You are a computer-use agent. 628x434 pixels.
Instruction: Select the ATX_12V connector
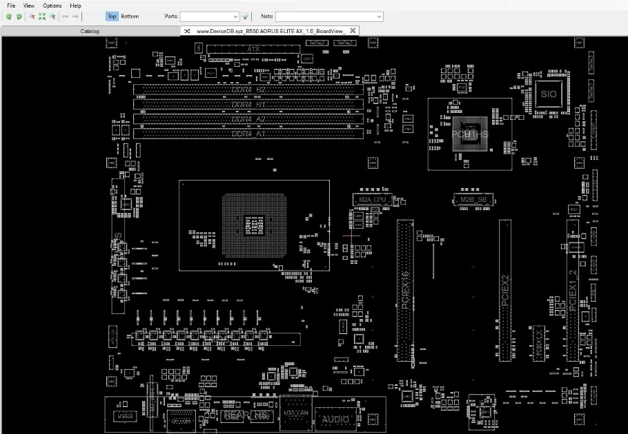(113, 336)
